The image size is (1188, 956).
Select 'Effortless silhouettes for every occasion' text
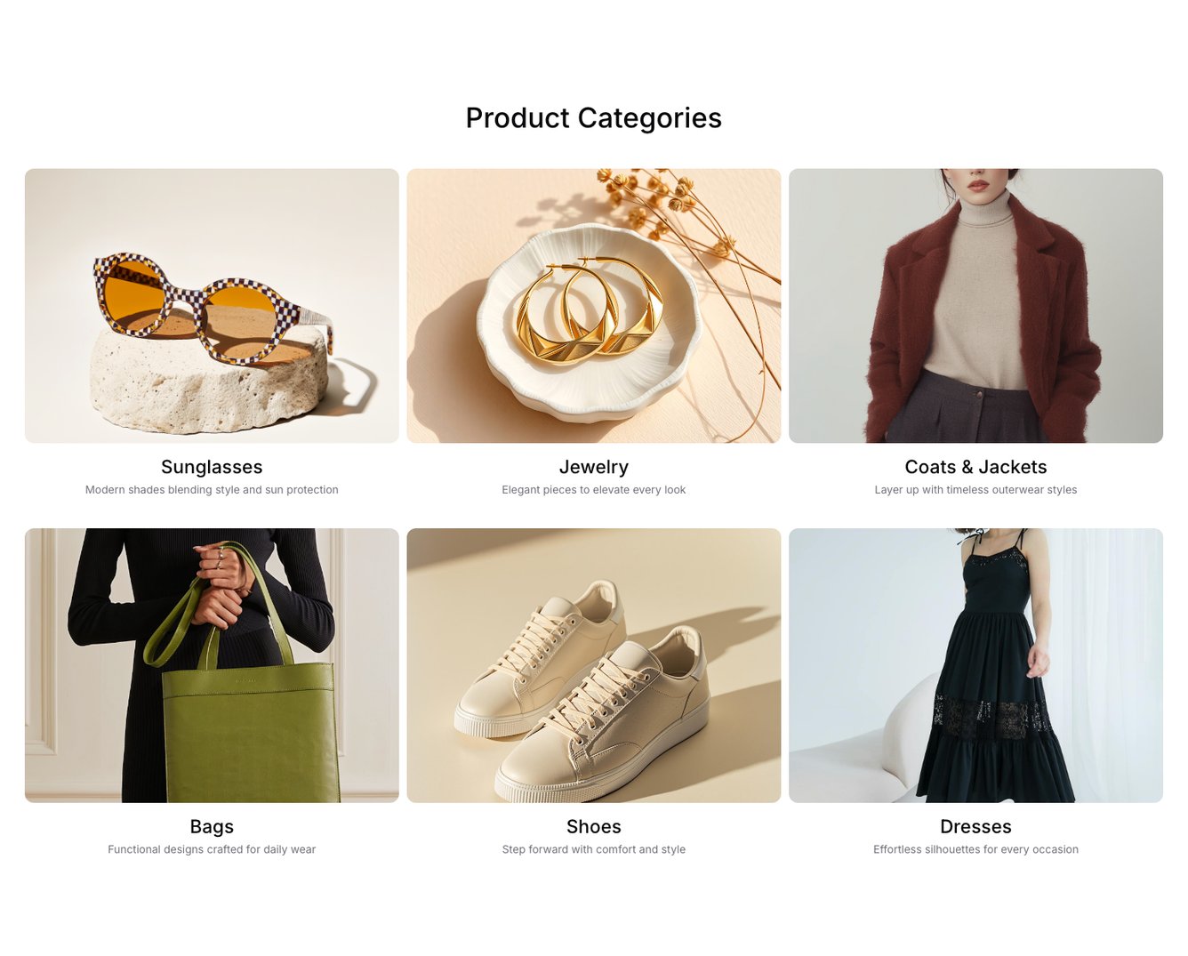pyautogui.click(x=975, y=849)
